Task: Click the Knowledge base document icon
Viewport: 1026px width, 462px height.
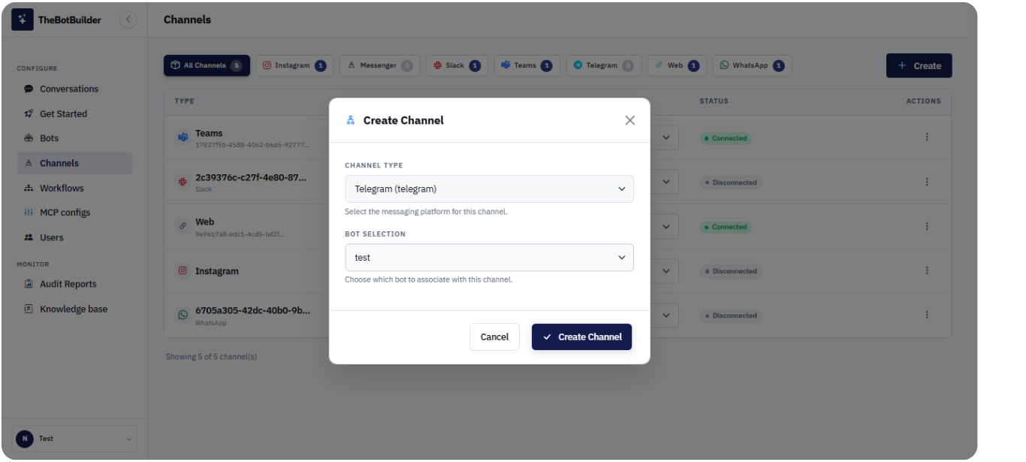Action: point(29,309)
